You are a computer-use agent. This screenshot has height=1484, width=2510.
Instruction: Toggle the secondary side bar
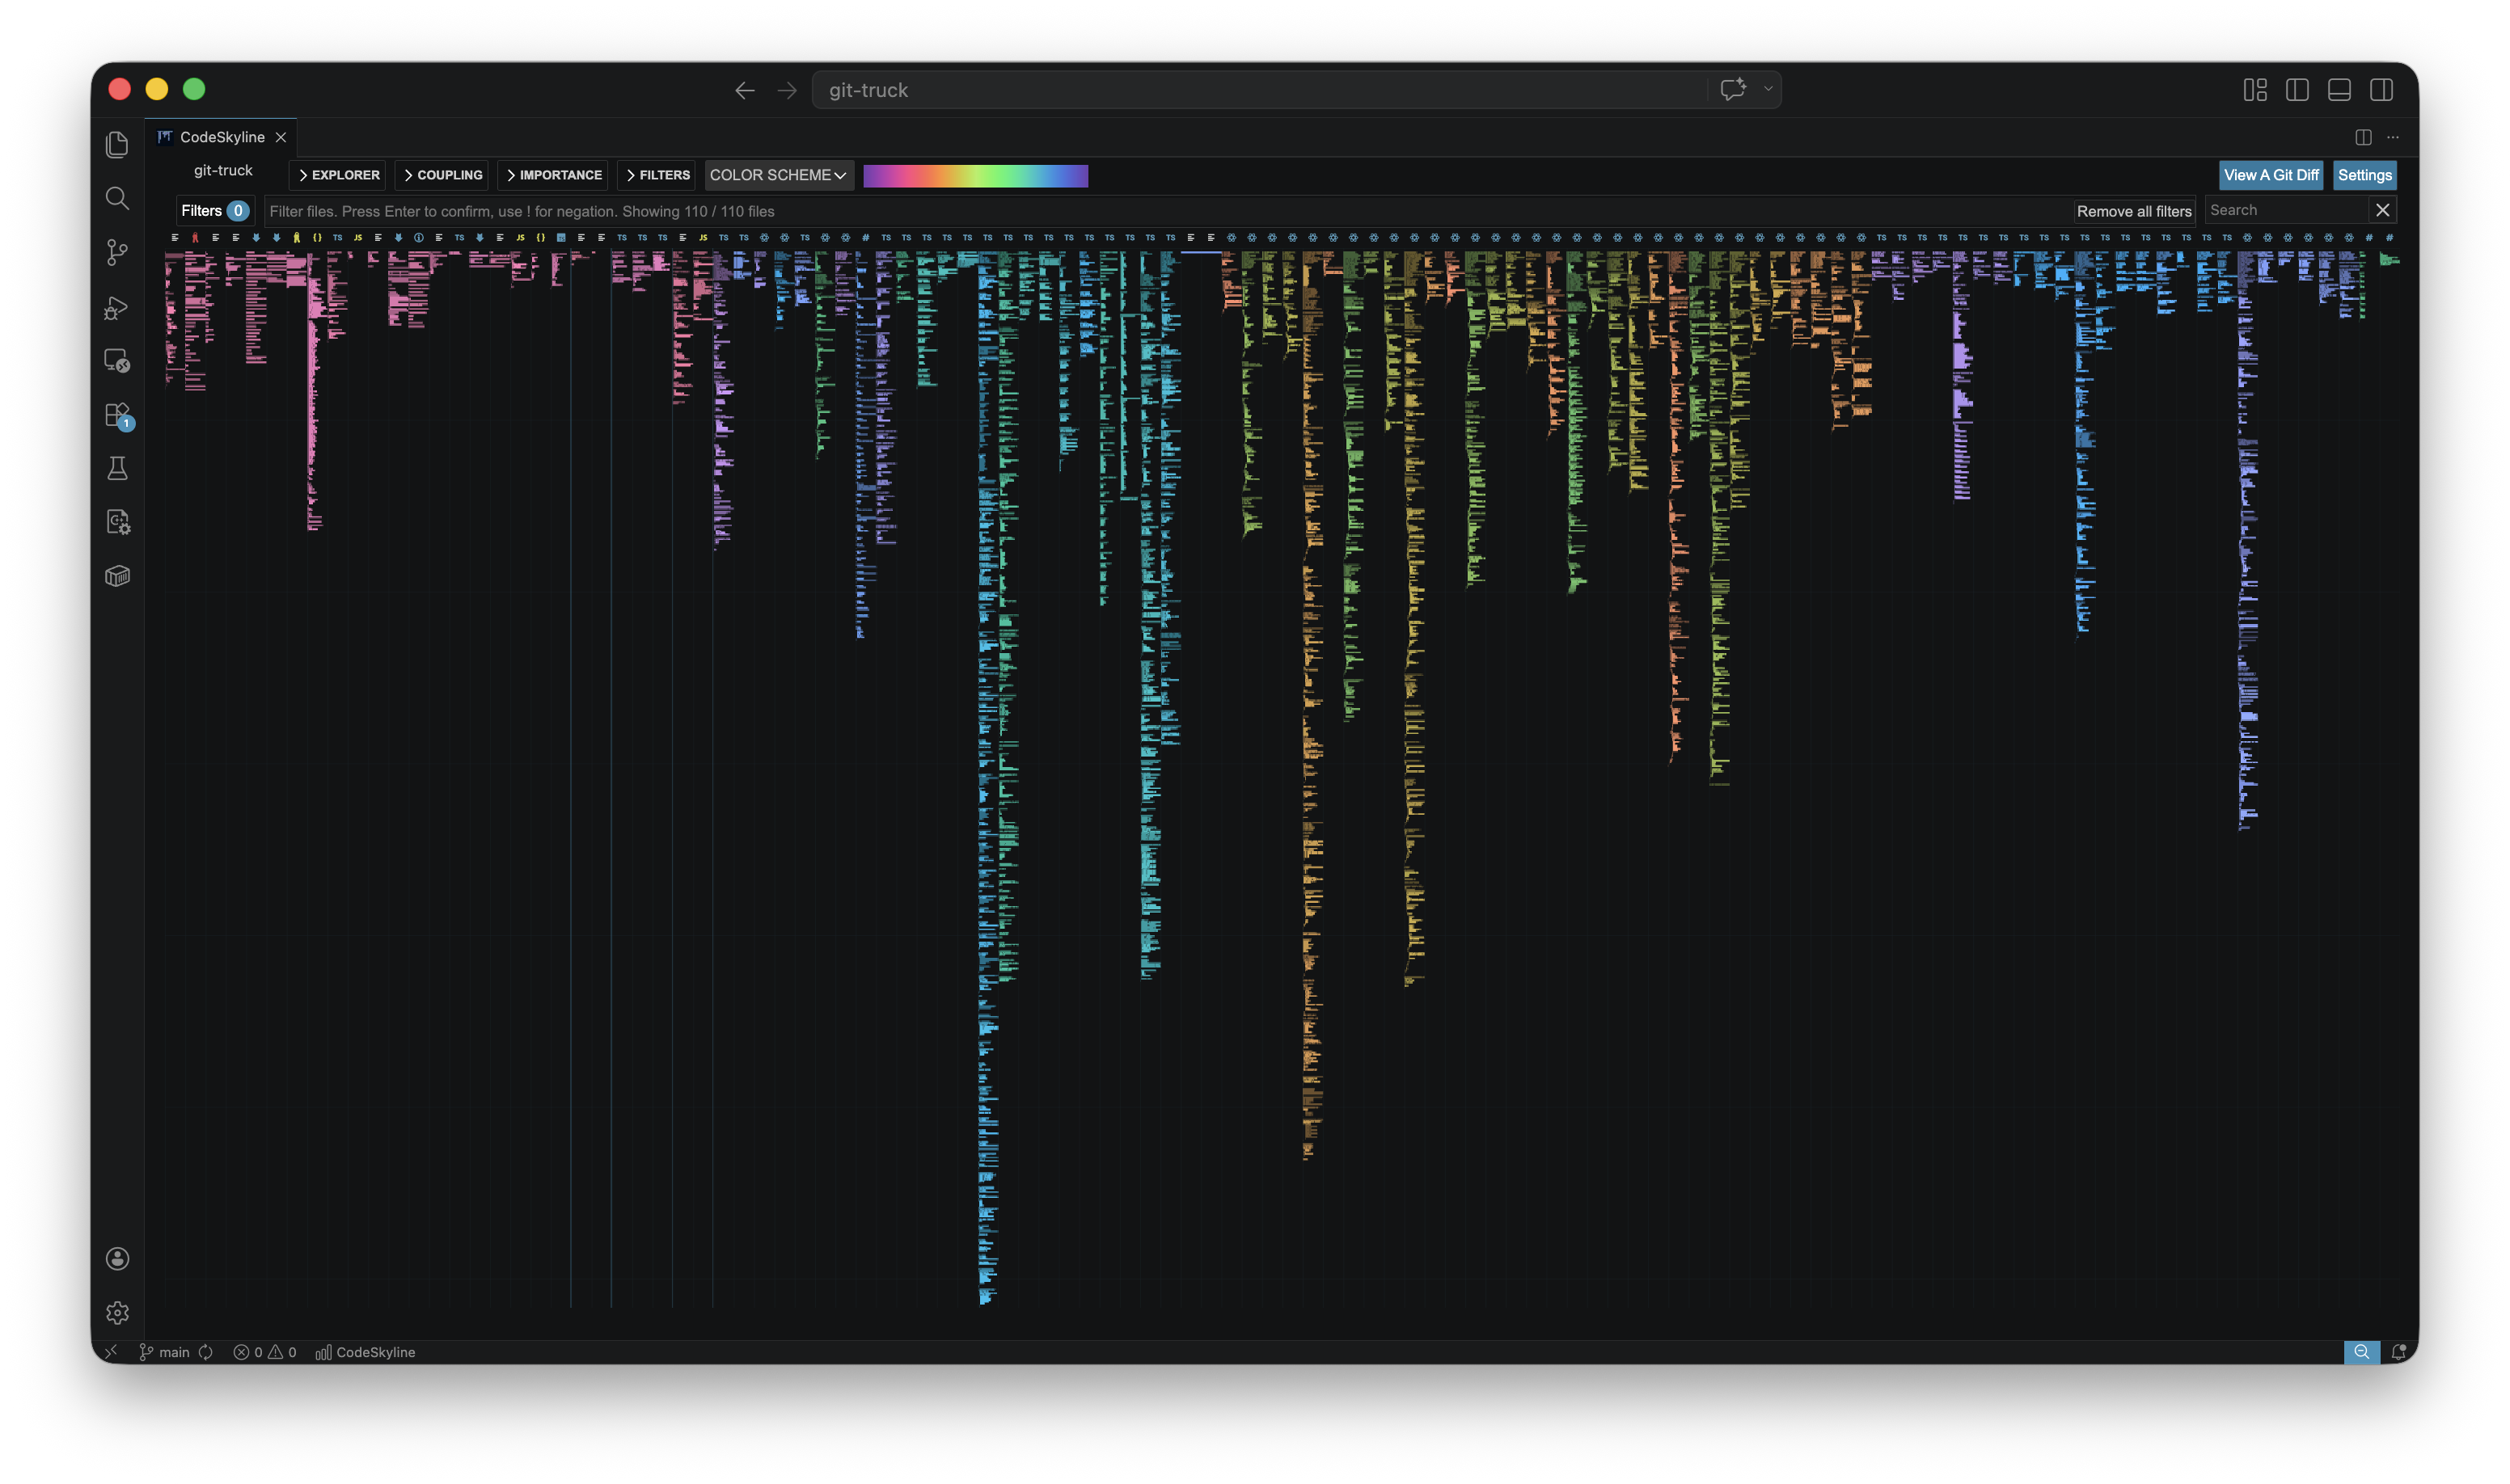[2381, 90]
